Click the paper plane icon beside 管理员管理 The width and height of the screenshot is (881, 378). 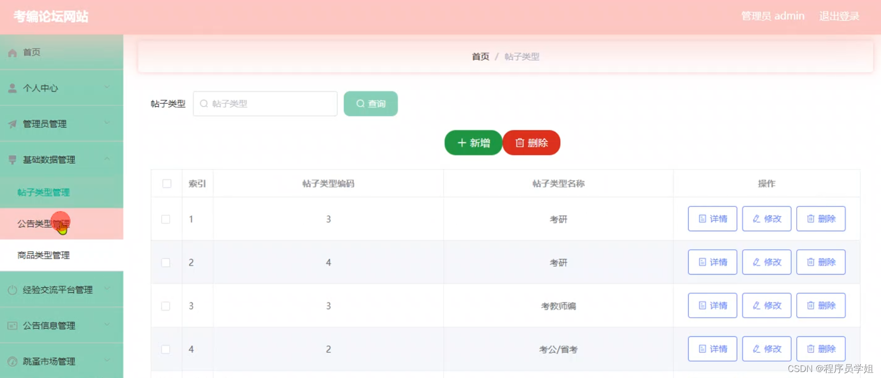coord(12,124)
